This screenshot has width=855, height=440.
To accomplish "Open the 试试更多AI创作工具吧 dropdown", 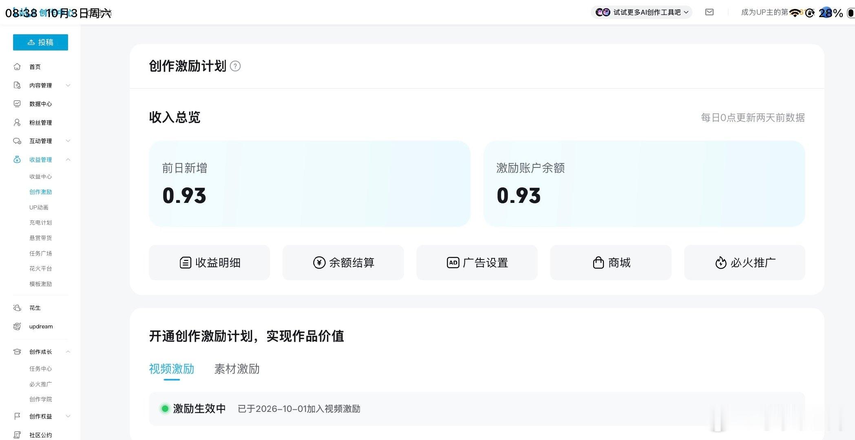I will coord(641,12).
